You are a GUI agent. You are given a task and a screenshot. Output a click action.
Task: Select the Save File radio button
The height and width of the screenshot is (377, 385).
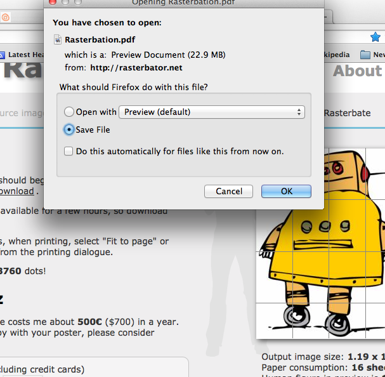pyautogui.click(x=69, y=129)
